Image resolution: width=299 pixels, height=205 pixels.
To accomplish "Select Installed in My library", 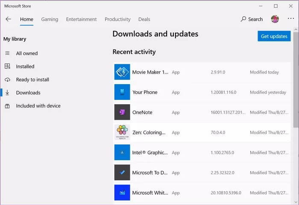I will point(25,66).
